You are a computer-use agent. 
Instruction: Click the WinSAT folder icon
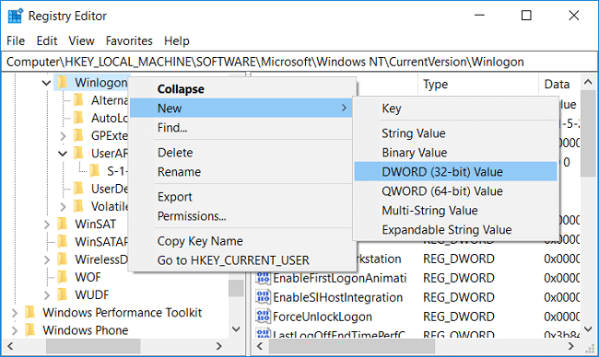pos(63,224)
